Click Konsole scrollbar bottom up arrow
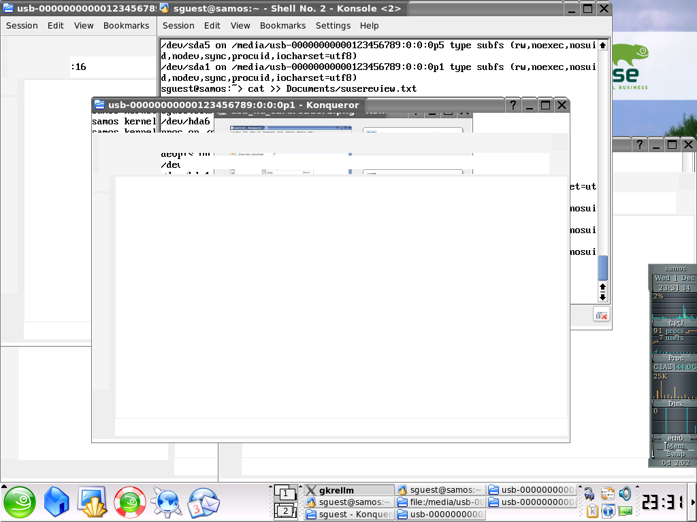 point(603,287)
